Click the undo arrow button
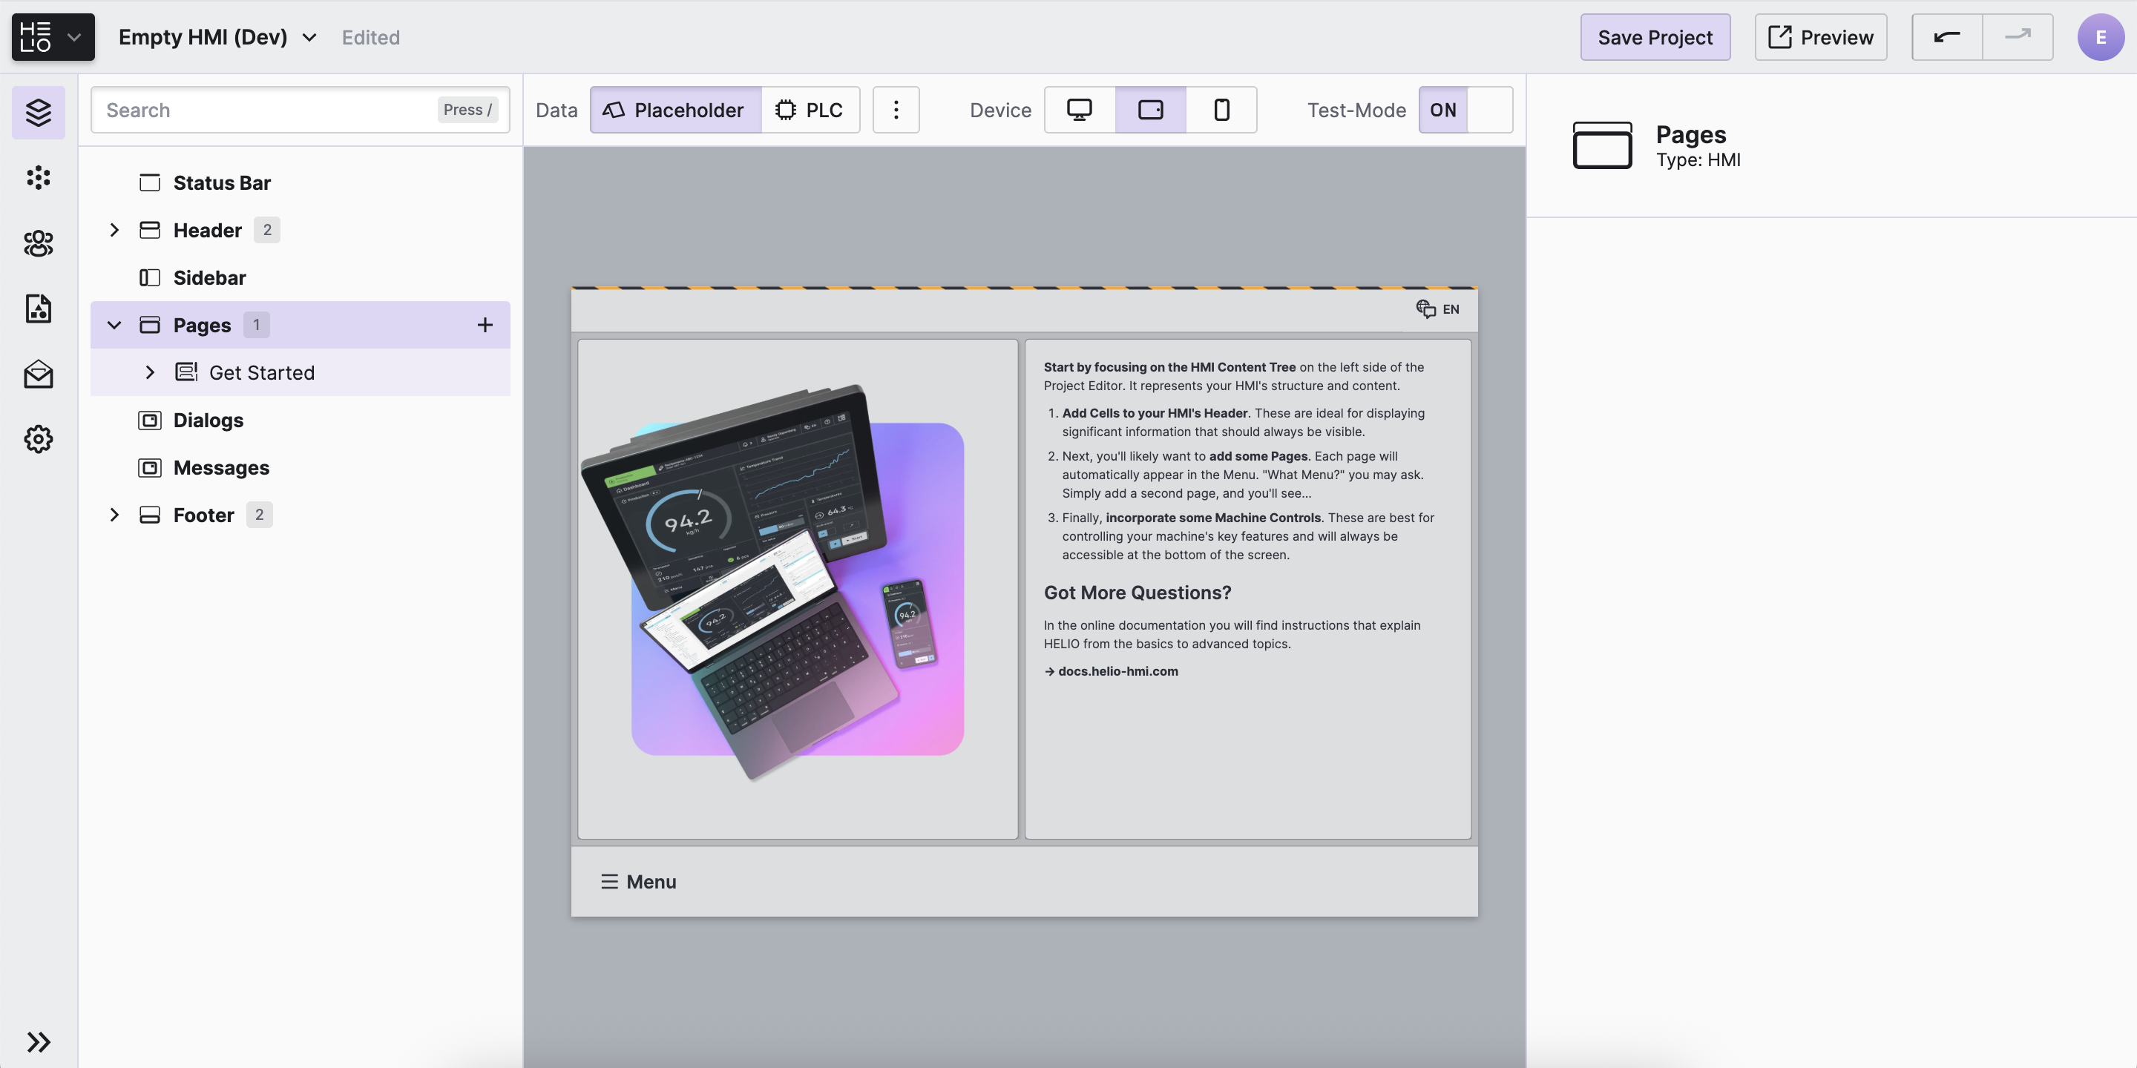The width and height of the screenshot is (2137, 1068). pos(1946,37)
